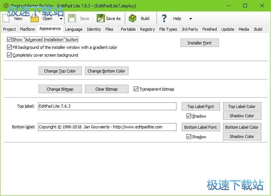The height and width of the screenshot is (196, 271).
Task: Toggle the Shadow checkbox under Bottom Label Font
Action: [189, 137]
